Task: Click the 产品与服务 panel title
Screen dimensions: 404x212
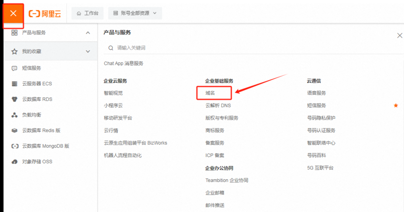Action: (x=117, y=33)
